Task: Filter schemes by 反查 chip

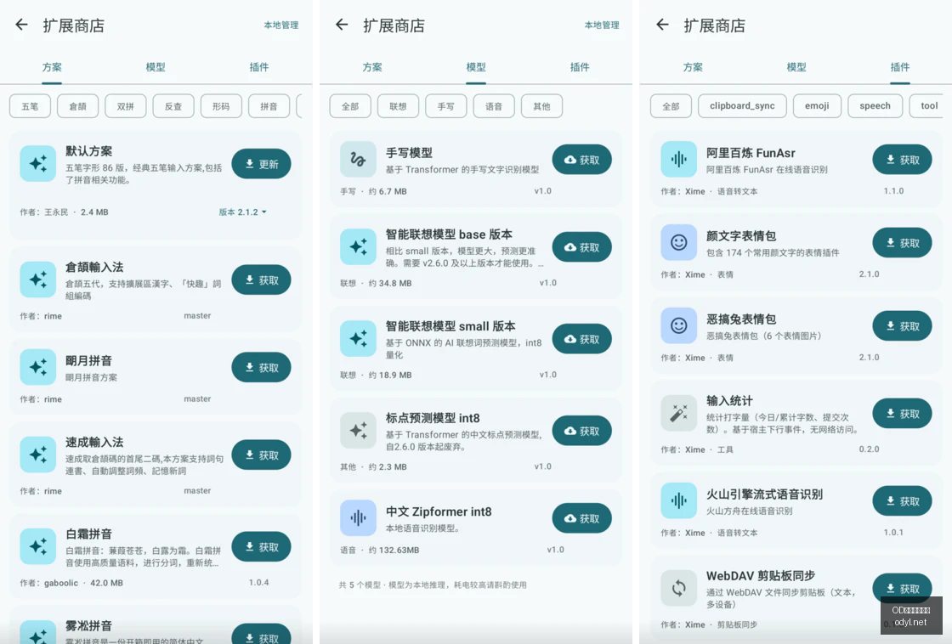Action: point(173,106)
